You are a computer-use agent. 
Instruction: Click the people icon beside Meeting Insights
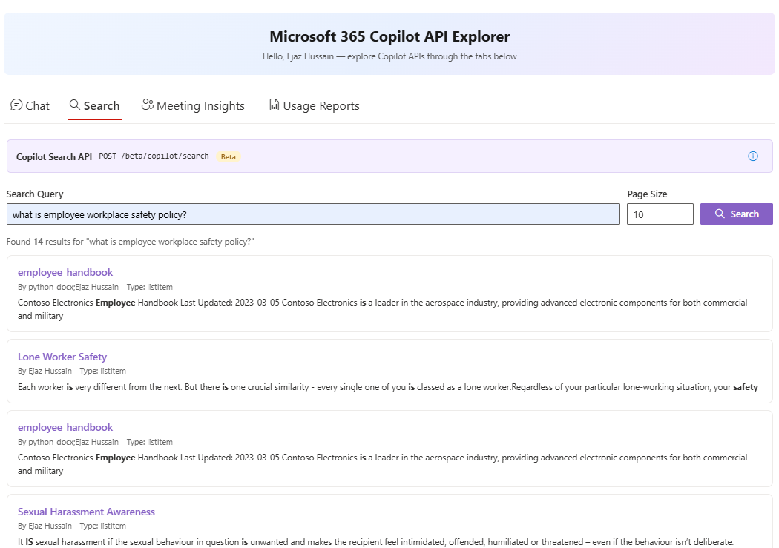coord(146,104)
